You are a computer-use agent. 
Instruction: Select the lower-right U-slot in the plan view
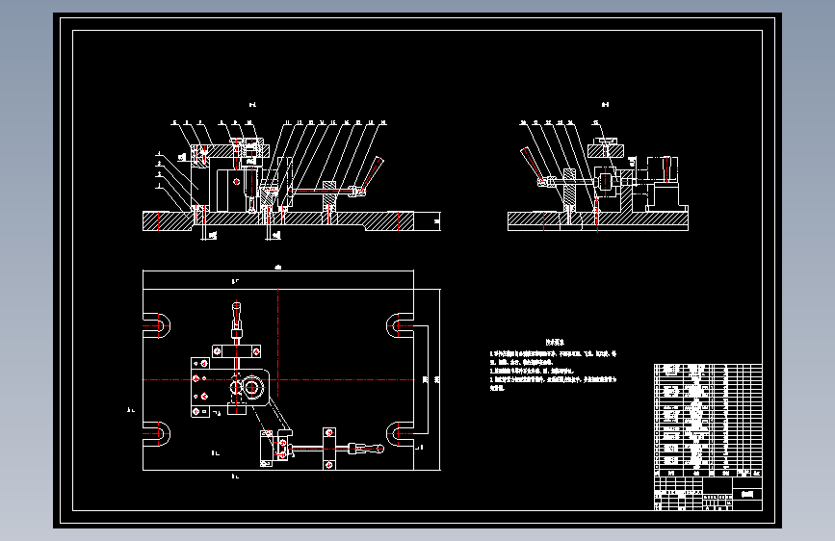[x=400, y=434]
